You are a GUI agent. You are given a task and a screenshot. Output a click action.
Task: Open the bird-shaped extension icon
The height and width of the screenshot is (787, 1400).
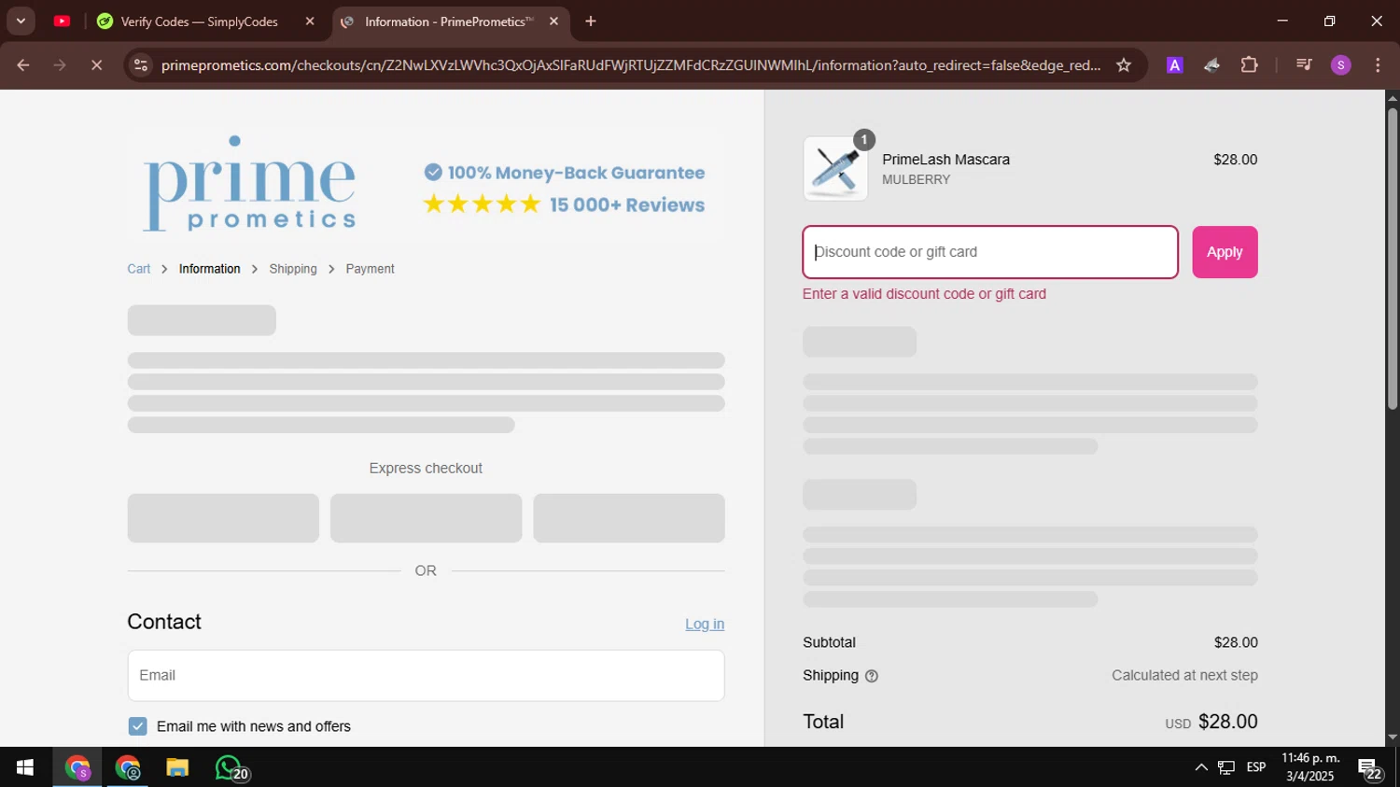point(1211,65)
